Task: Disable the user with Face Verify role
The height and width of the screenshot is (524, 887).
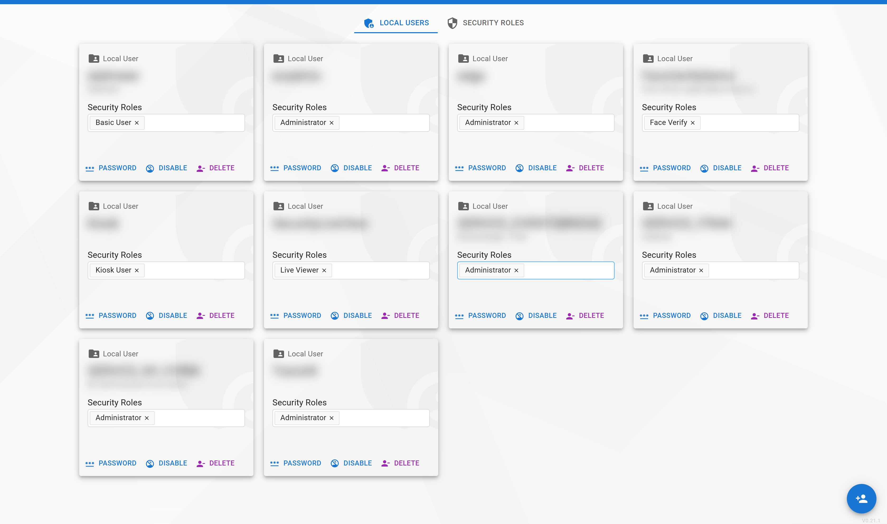Action: point(721,168)
